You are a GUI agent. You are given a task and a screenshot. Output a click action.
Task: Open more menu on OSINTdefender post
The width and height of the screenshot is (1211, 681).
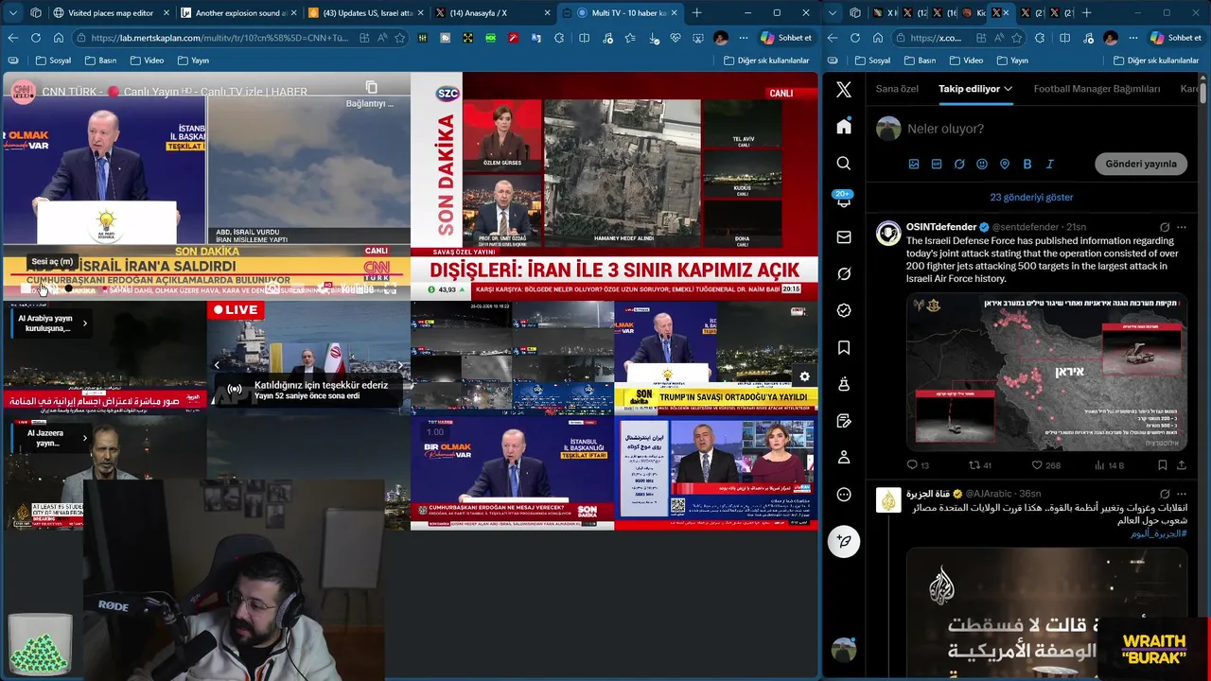[1182, 227]
